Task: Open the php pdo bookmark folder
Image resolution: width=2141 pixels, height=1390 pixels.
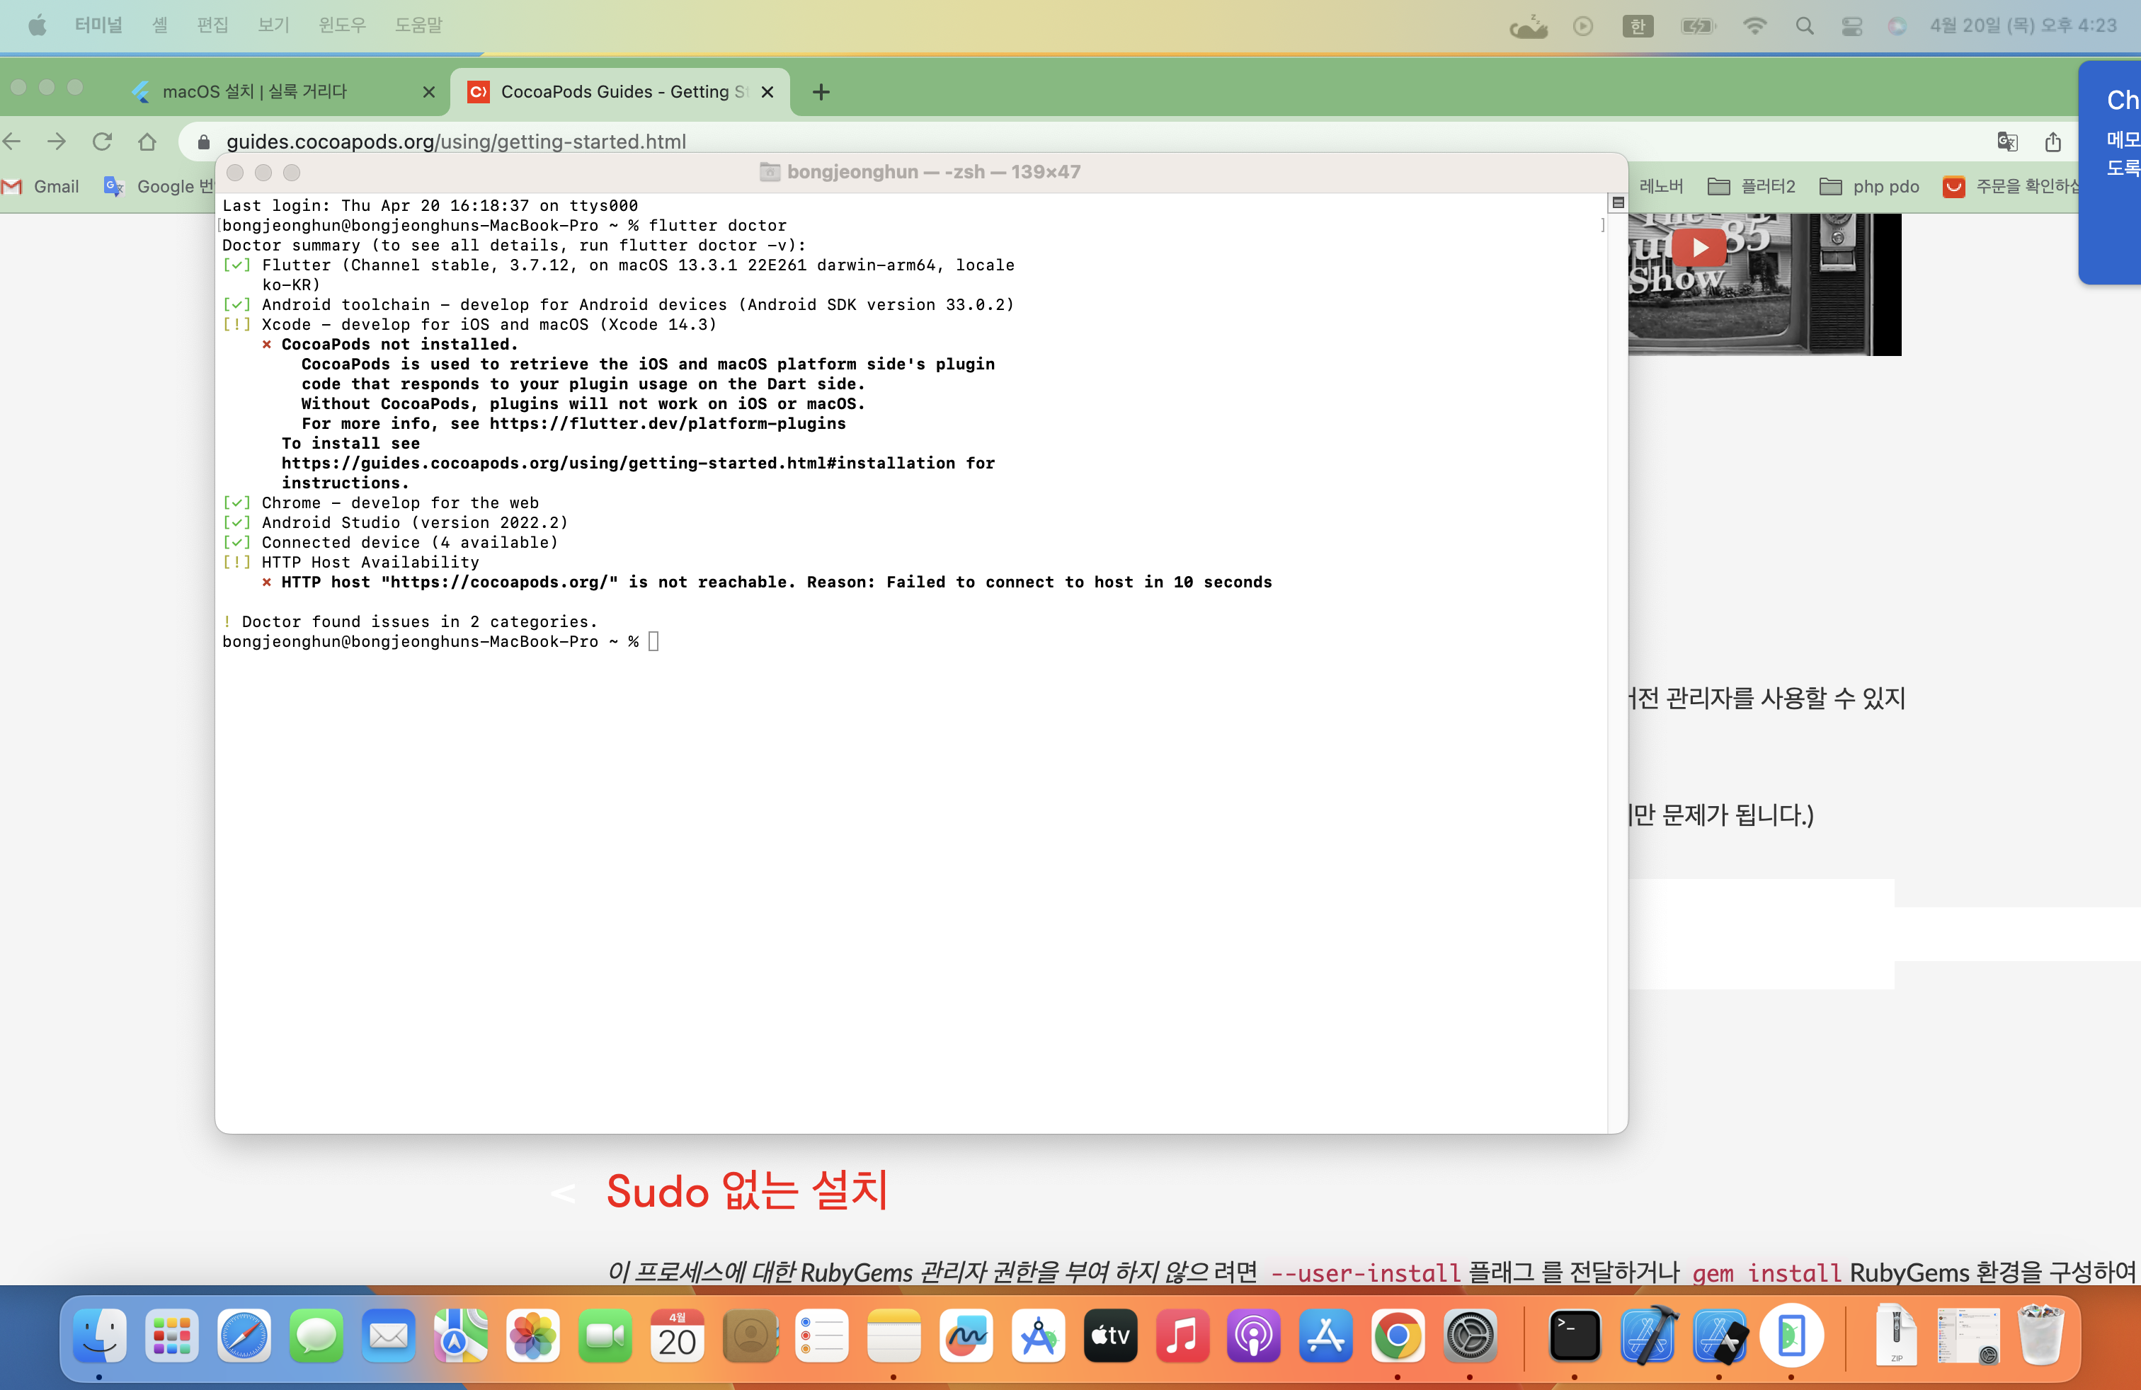Action: [1869, 186]
